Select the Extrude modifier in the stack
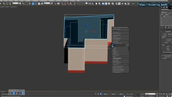 [x=167, y=15]
